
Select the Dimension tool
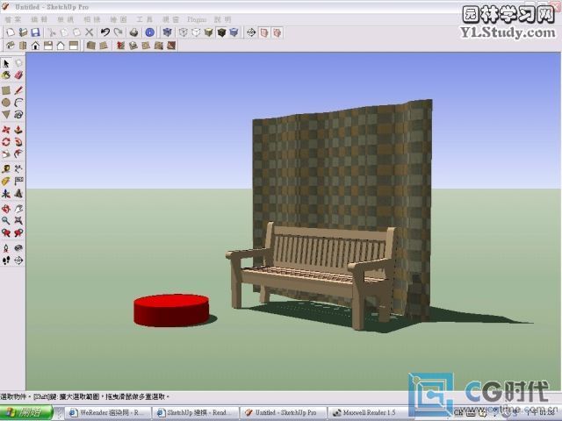(18, 168)
